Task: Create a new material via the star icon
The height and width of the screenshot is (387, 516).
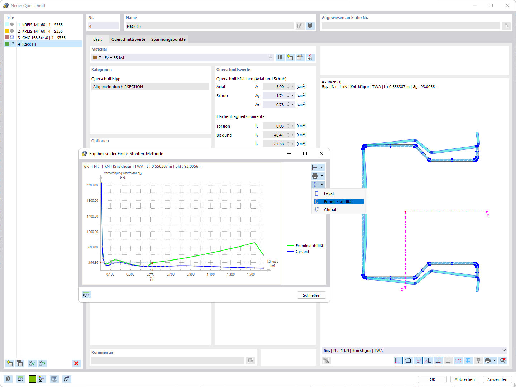Action: (x=290, y=57)
